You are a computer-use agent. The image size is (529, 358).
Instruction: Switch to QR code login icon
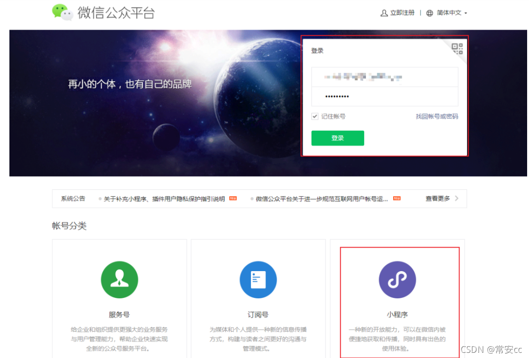tap(457, 48)
